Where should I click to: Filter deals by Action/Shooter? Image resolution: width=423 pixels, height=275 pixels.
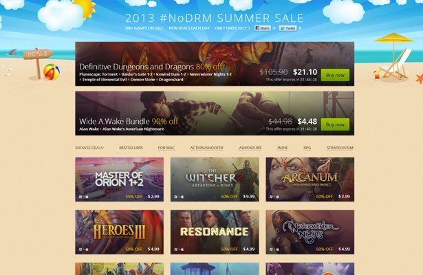click(206, 148)
